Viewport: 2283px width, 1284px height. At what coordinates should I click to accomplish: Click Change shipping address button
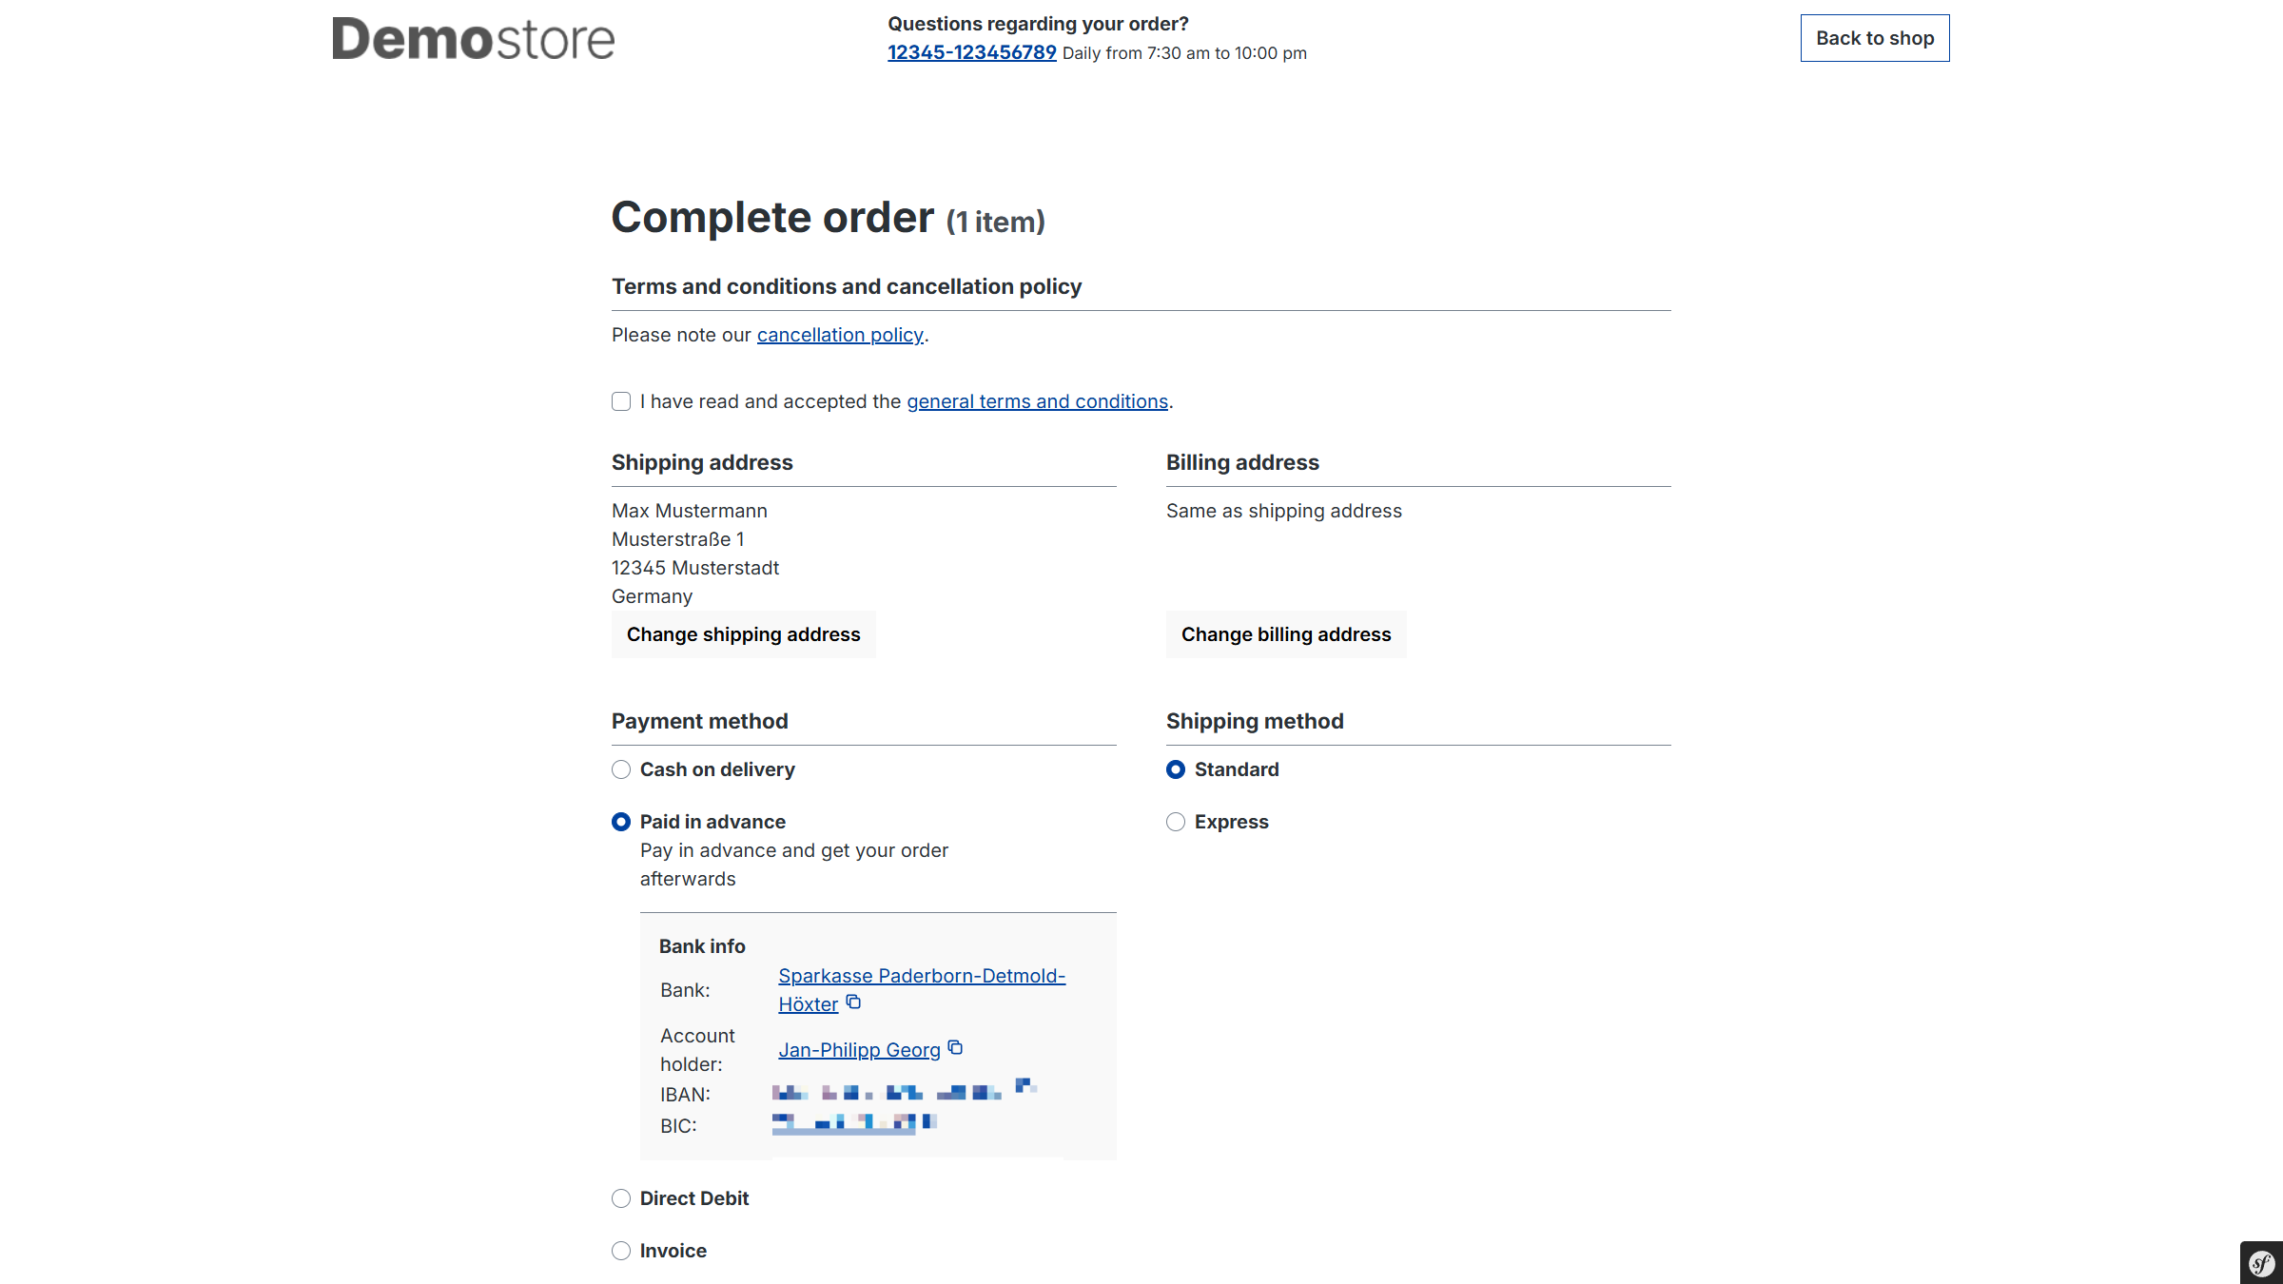tap(743, 634)
